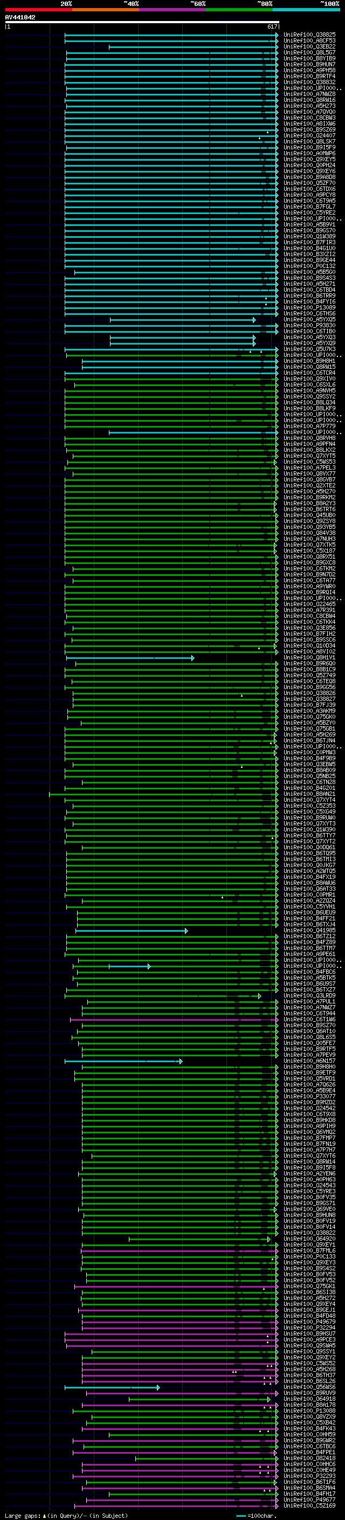The height and width of the screenshot is (1520, 345).
Task: Select hit label UniRef100_O22465
Action: tap(309, 604)
